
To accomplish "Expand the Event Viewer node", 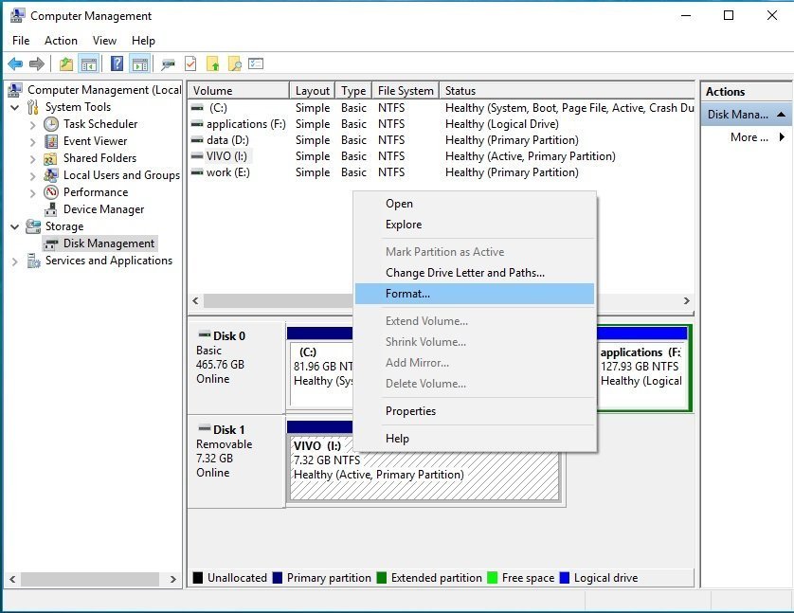I will click(x=33, y=142).
